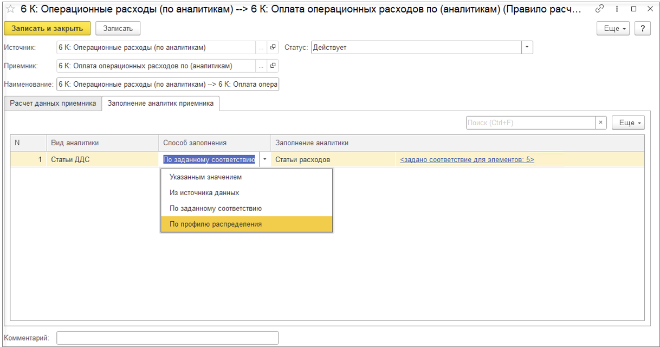Image resolution: width=660 pixels, height=347 pixels.
Task: Open the Источник record with the open icon
Action: click(x=273, y=48)
